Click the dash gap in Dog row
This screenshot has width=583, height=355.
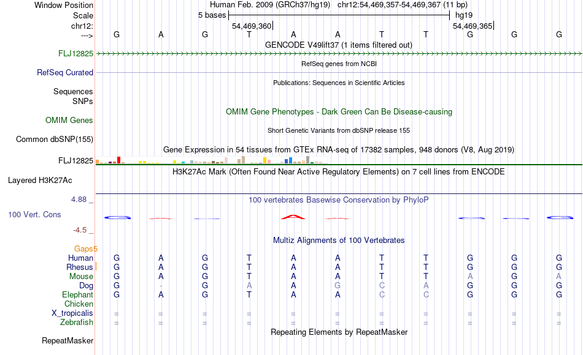161,286
